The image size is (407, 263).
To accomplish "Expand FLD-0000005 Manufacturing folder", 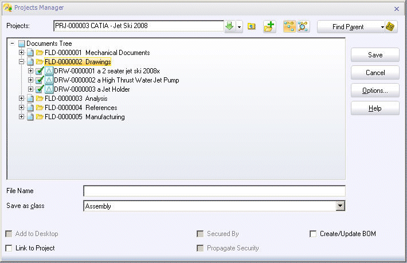I will tap(22, 117).
